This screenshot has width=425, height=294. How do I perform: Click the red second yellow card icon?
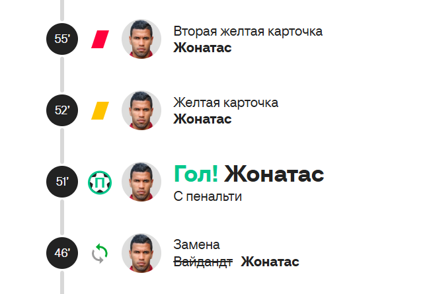(x=100, y=39)
